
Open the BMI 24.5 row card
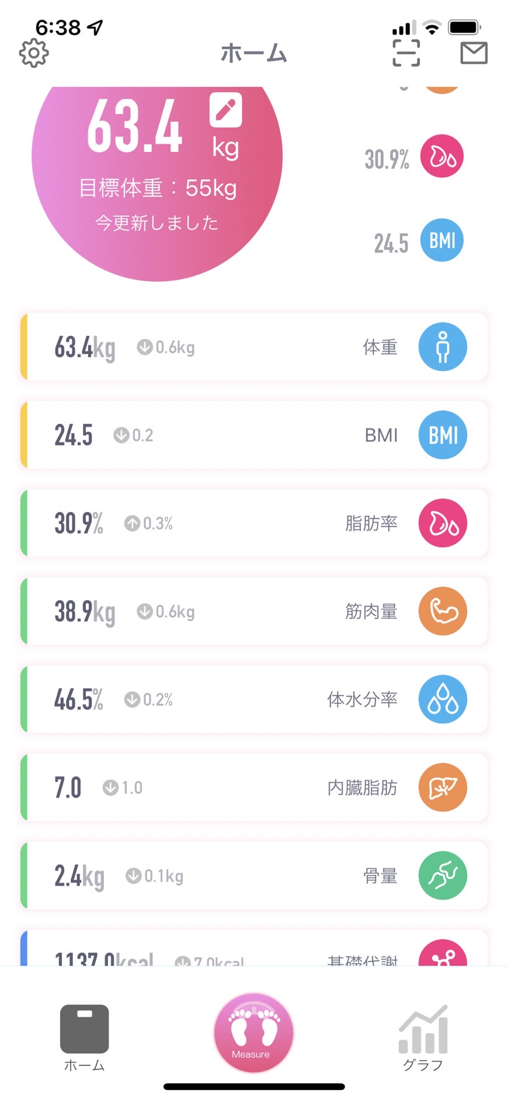(254, 435)
